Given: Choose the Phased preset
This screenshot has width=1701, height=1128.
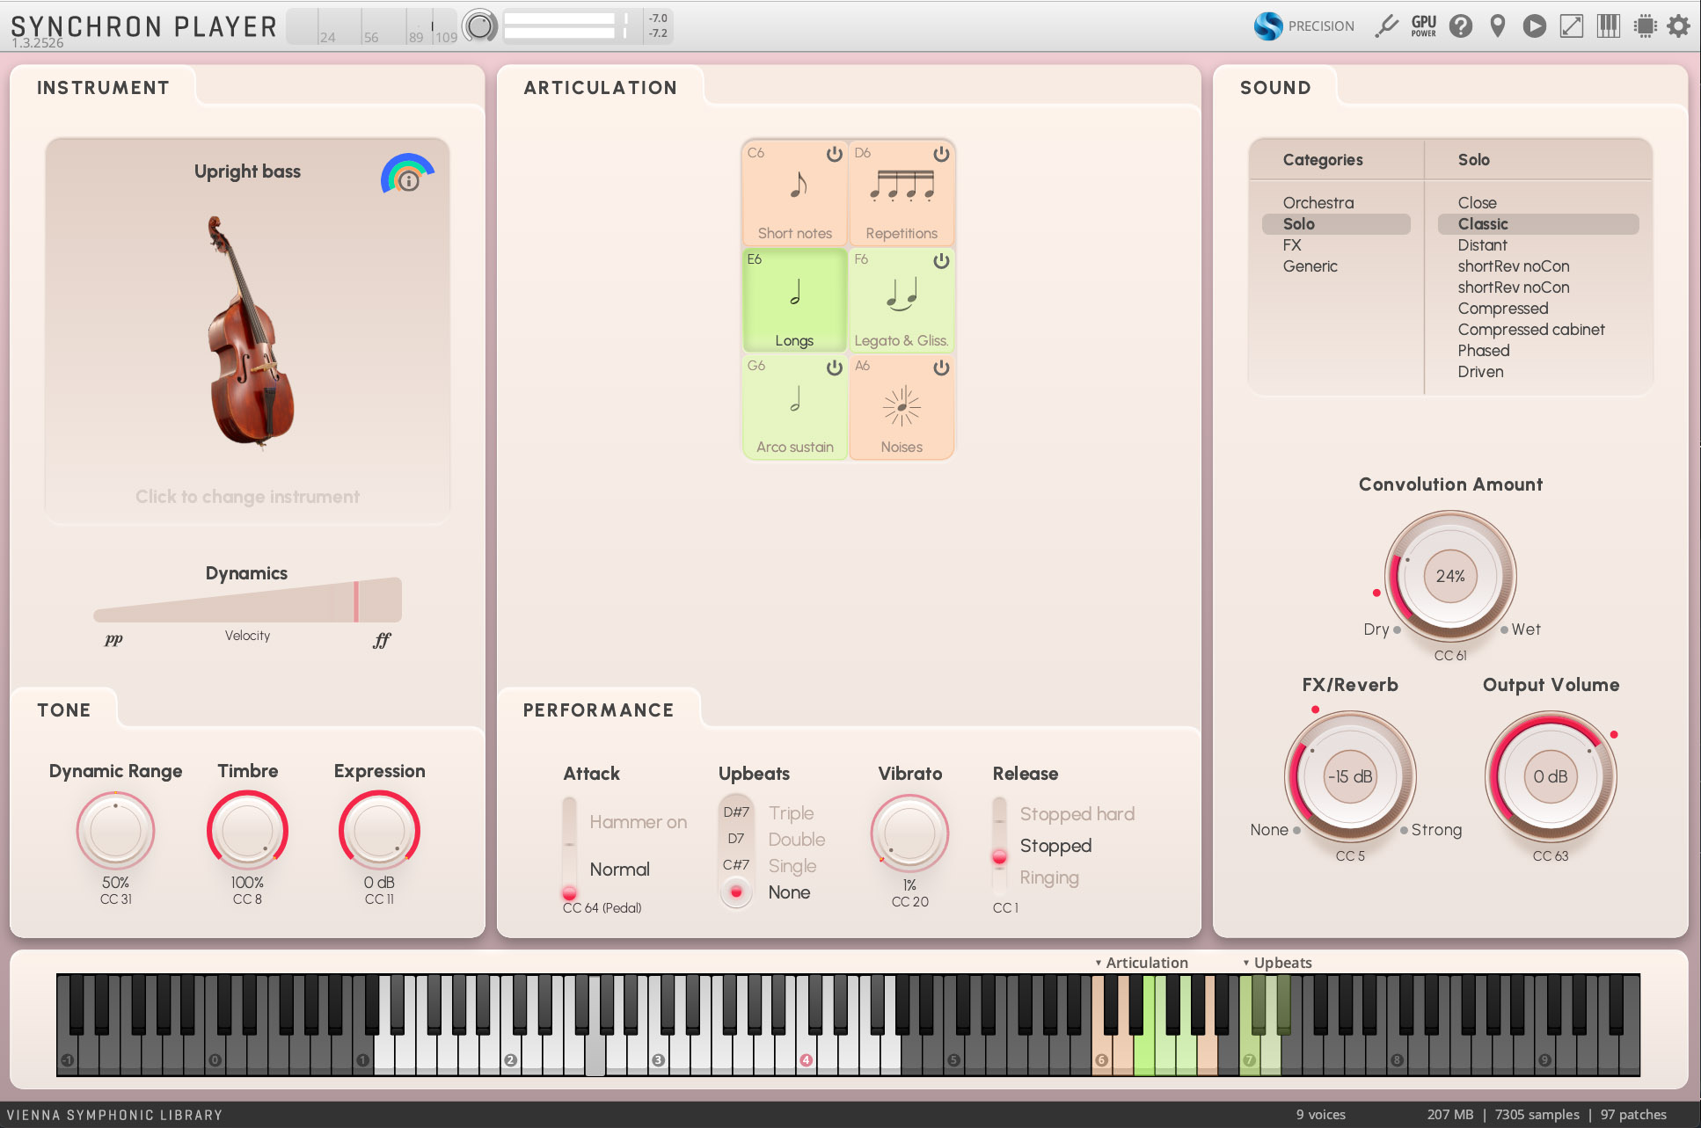Looking at the screenshot, I should [1538, 351].
